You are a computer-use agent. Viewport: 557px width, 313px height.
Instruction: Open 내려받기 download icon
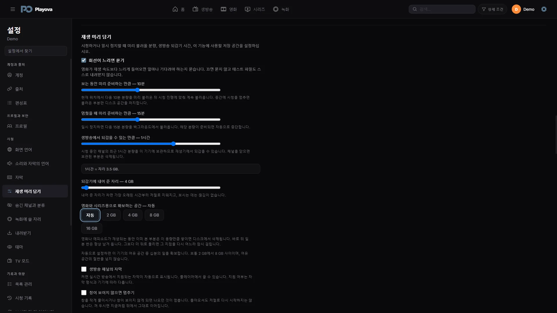(x=10, y=233)
